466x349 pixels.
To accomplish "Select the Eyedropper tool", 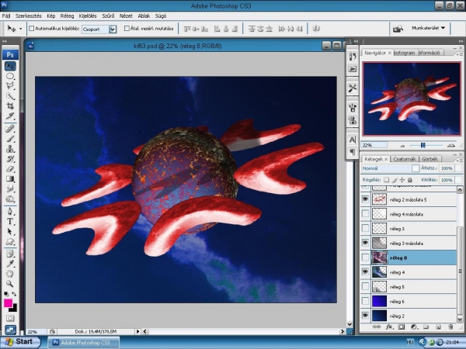I will (10, 264).
